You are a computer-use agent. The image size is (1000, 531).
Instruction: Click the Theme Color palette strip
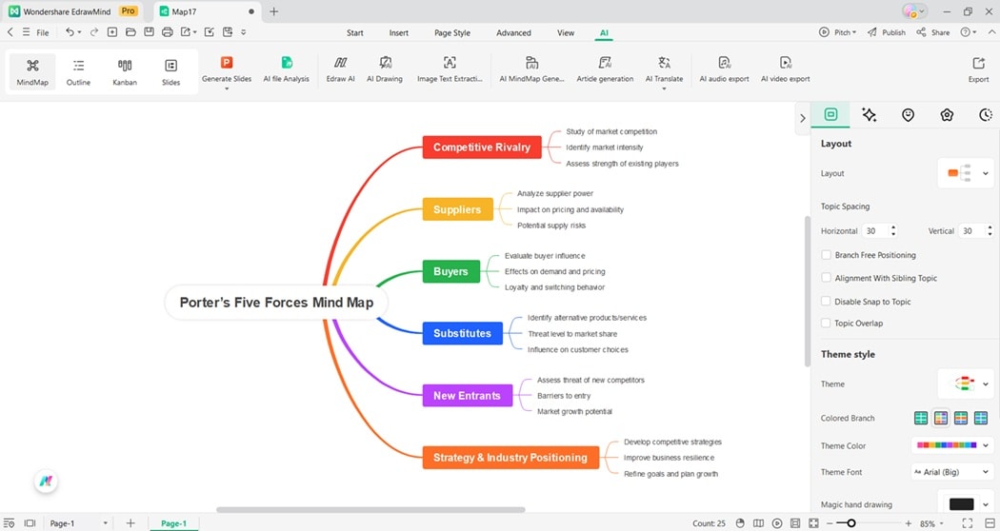pos(947,445)
